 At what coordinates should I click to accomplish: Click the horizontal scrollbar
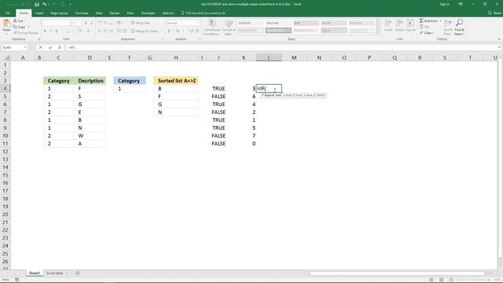(397, 274)
